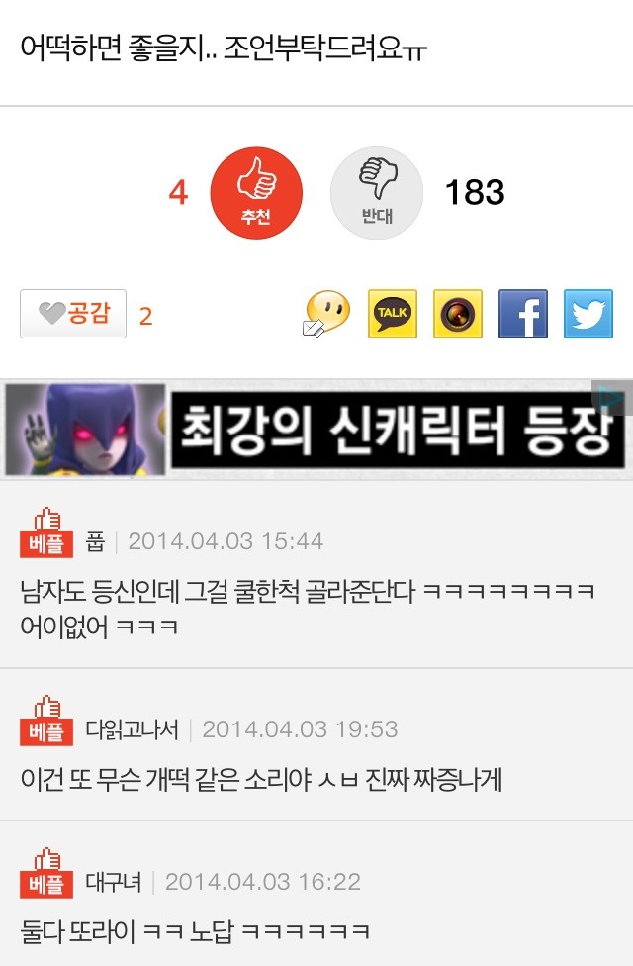The height and width of the screenshot is (966, 633).
Task: Click 베플 badge on first comment
Action: click(46, 532)
